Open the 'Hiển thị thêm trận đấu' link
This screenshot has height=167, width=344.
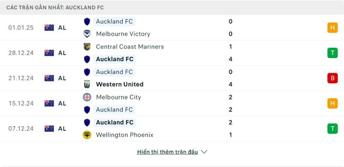[167, 152]
